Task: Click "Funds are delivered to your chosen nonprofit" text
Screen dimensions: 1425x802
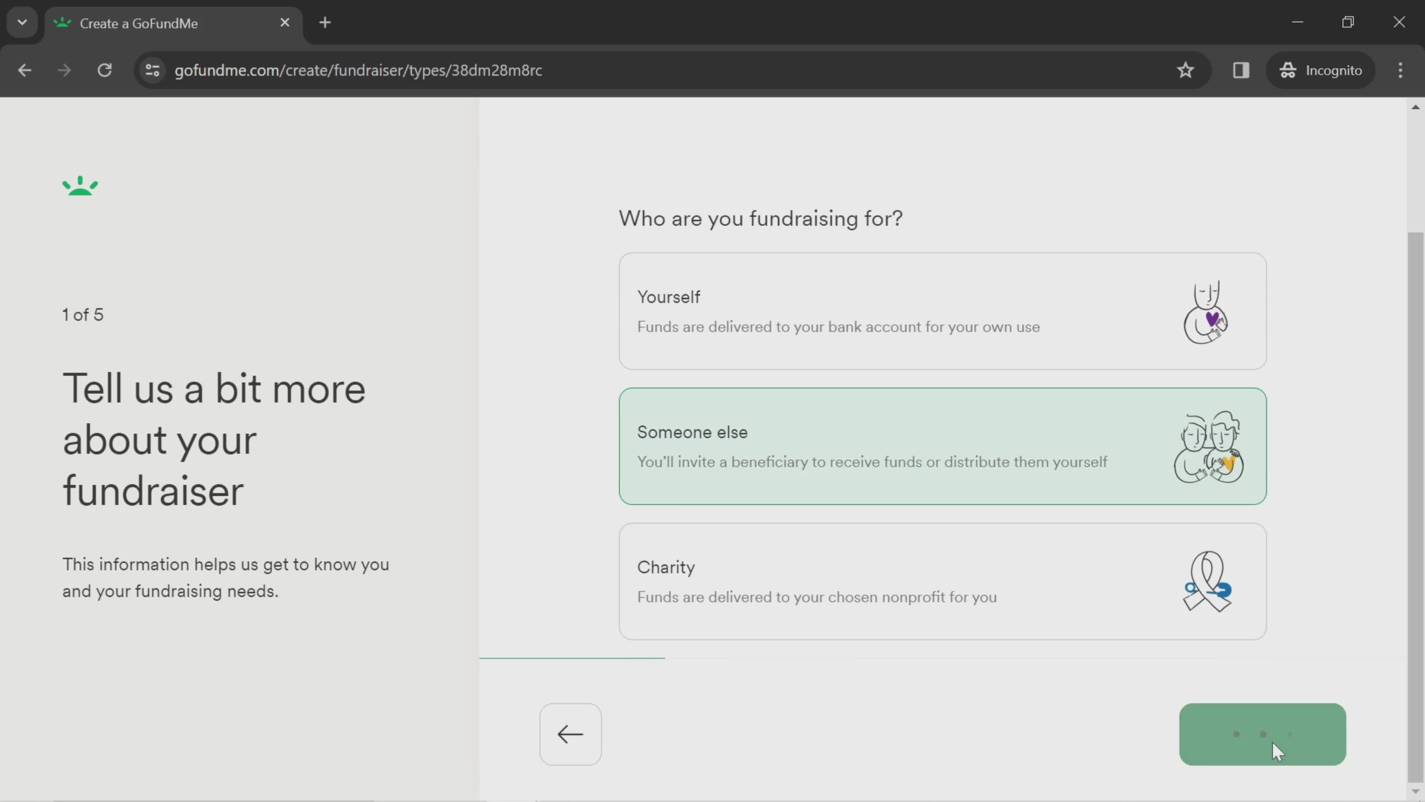Action: 817,597
